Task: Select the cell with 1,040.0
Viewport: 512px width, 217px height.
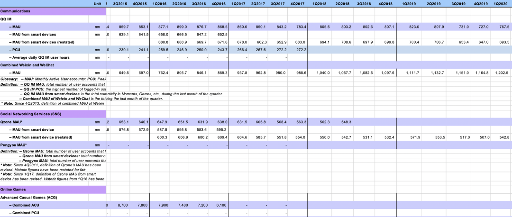Action: [323, 73]
